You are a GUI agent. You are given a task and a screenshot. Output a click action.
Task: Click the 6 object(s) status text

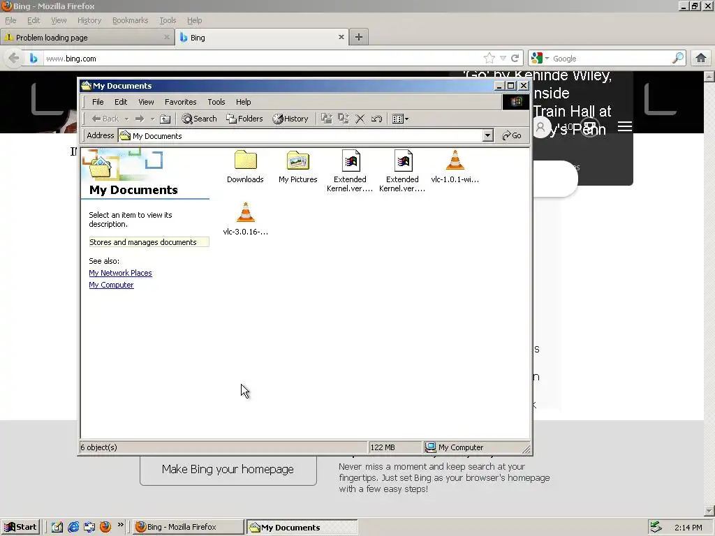(x=99, y=447)
